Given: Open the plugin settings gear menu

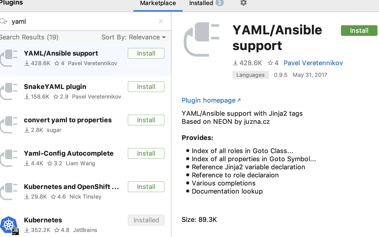Looking at the screenshot, I should [x=243, y=3].
